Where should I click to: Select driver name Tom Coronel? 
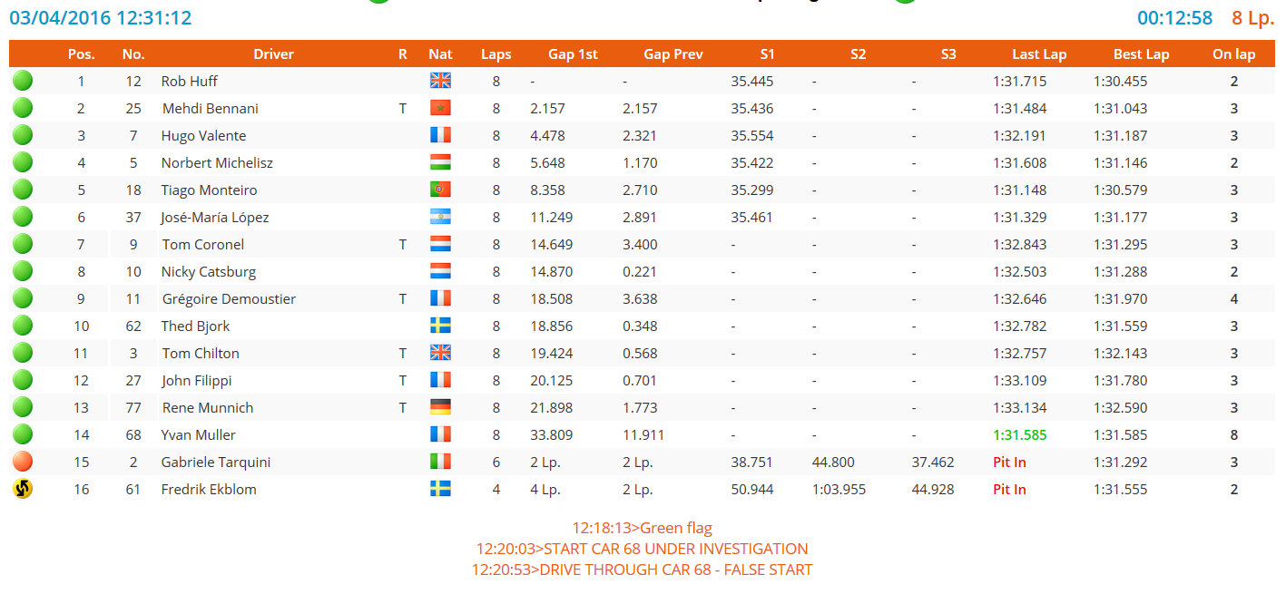[x=203, y=245]
